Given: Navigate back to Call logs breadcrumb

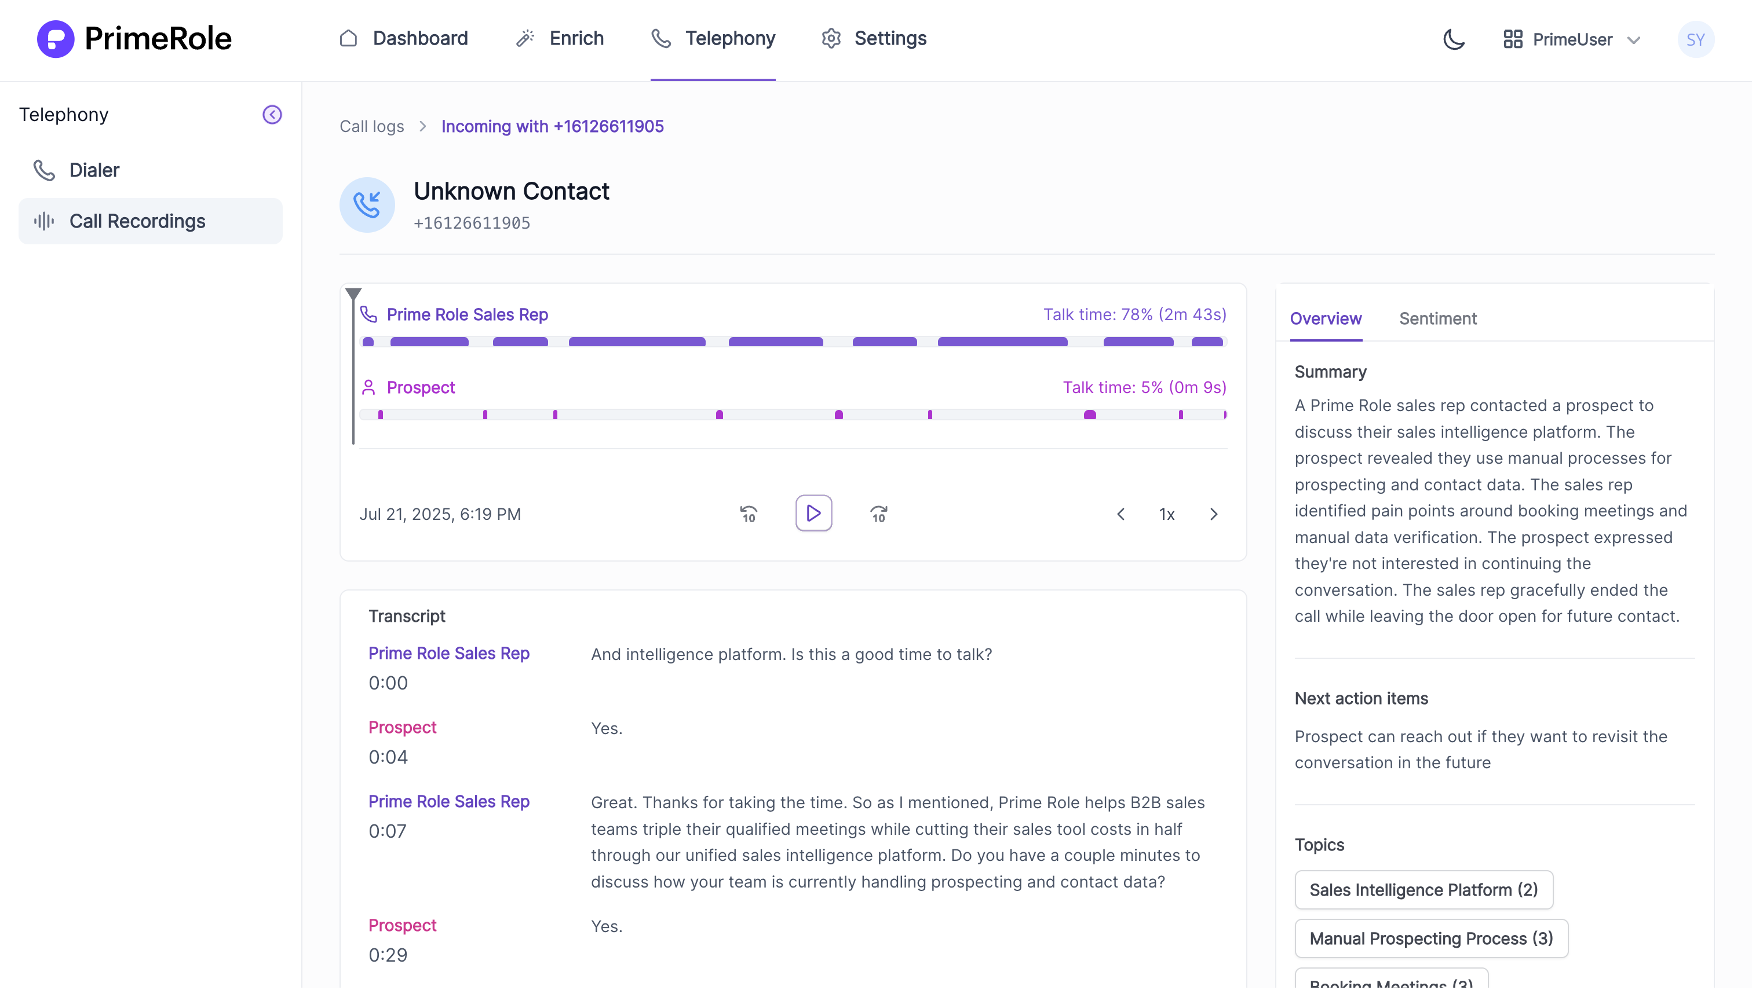Looking at the screenshot, I should point(371,126).
